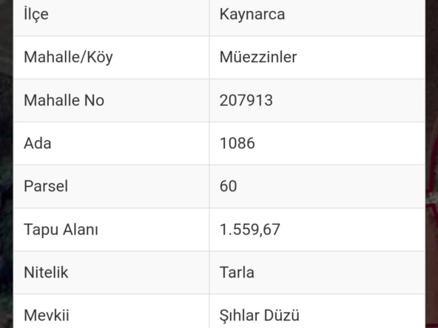Click the Parsel row label
Viewport: 438px width, 328px height.
coord(46,186)
